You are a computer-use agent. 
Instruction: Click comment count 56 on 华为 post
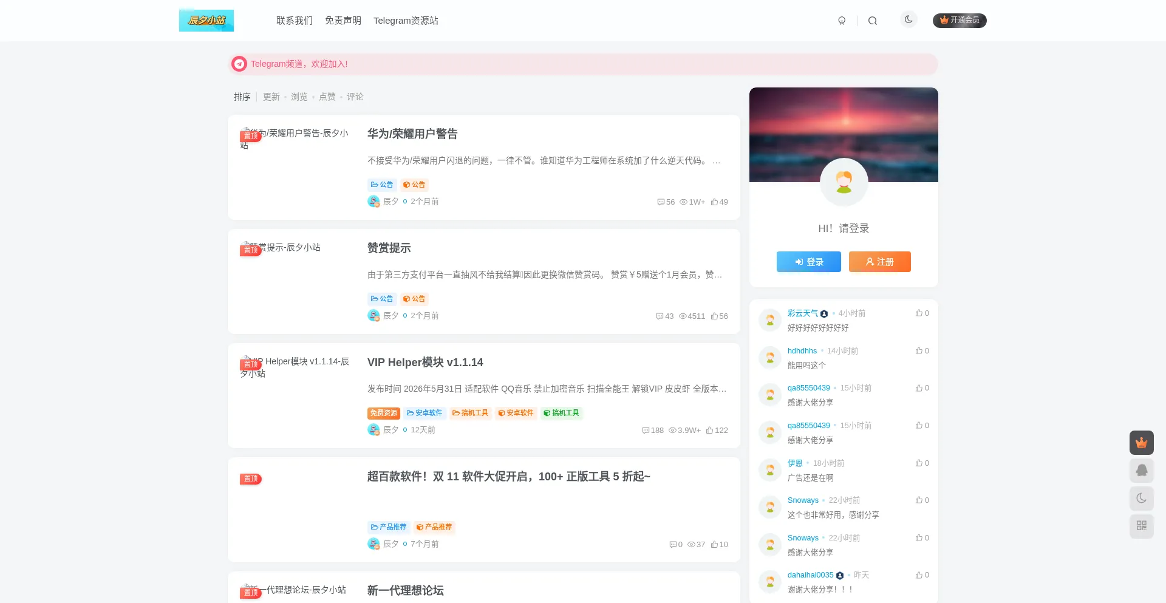pyautogui.click(x=666, y=202)
